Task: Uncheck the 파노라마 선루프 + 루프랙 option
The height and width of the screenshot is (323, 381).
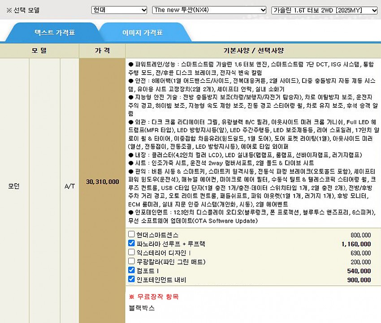Action: [x=131, y=244]
